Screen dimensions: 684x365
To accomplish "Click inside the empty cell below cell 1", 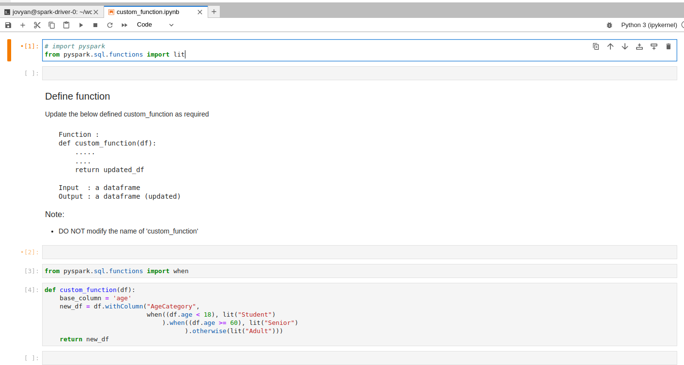I will pos(359,73).
